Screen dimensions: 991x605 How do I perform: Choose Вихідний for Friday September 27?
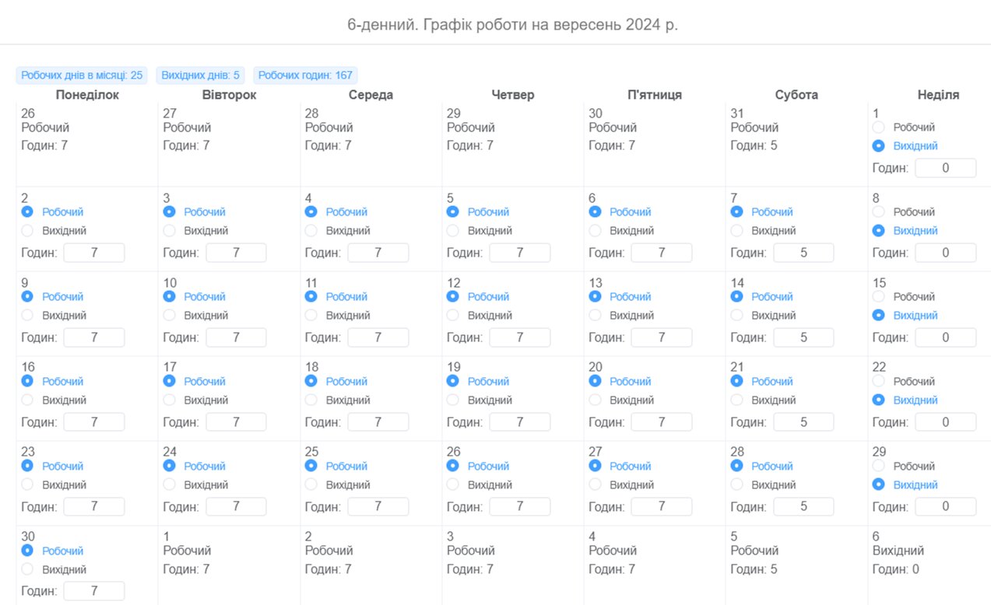[x=595, y=484]
